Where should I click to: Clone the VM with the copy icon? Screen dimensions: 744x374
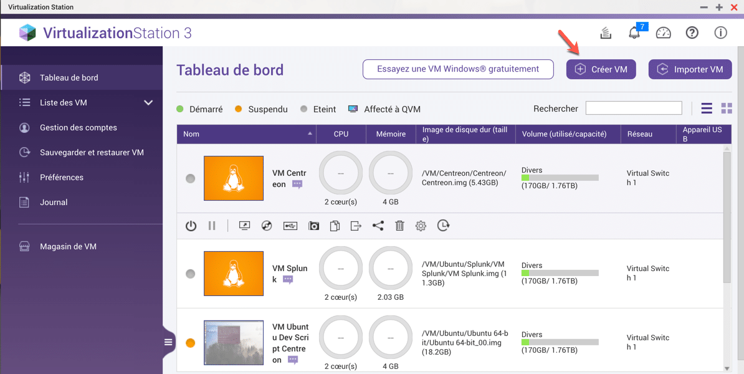[x=335, y=226]
